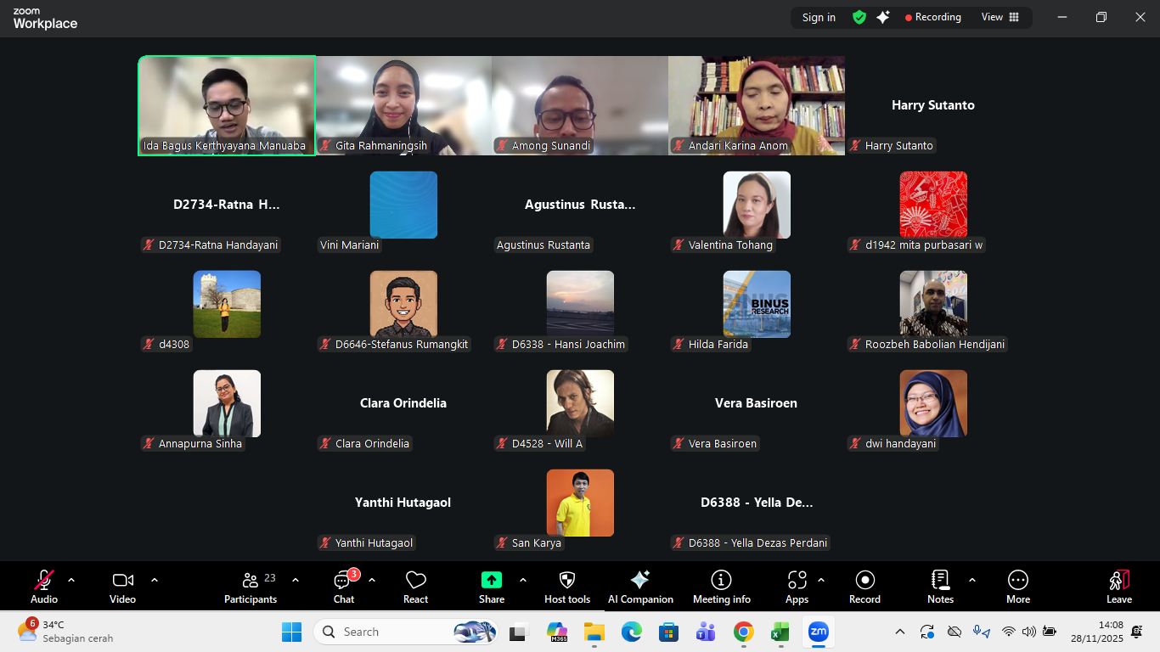The image size is (1160, 652).
Task: Click the Sign in button
Action: tap(819, 17)
